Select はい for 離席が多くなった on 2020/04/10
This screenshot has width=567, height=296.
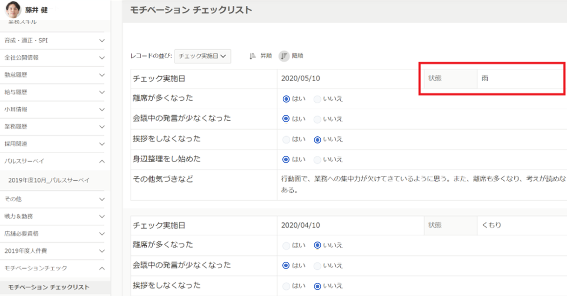coord(286,246)
